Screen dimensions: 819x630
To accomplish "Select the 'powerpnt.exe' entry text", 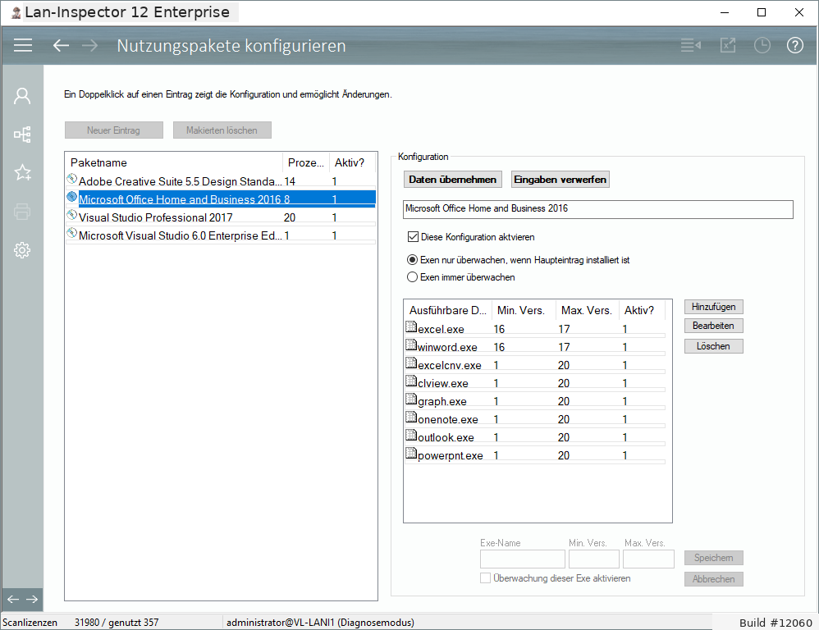I will 451,455.
